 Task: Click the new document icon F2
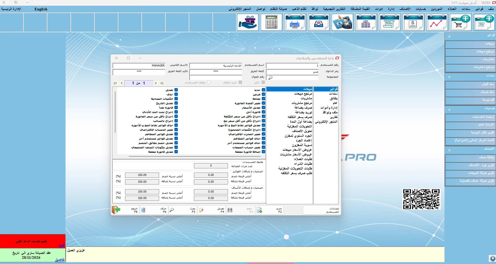(x=259, y=210)
